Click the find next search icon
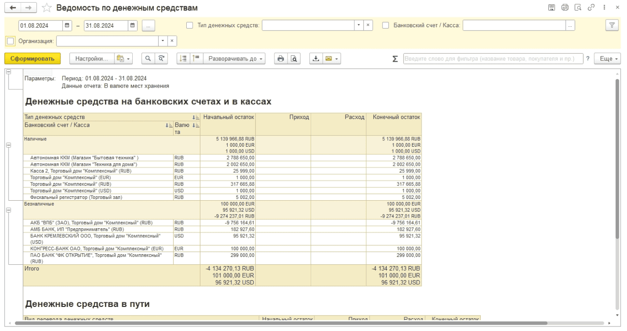The image size is (627, 331). tap(161, 59)
